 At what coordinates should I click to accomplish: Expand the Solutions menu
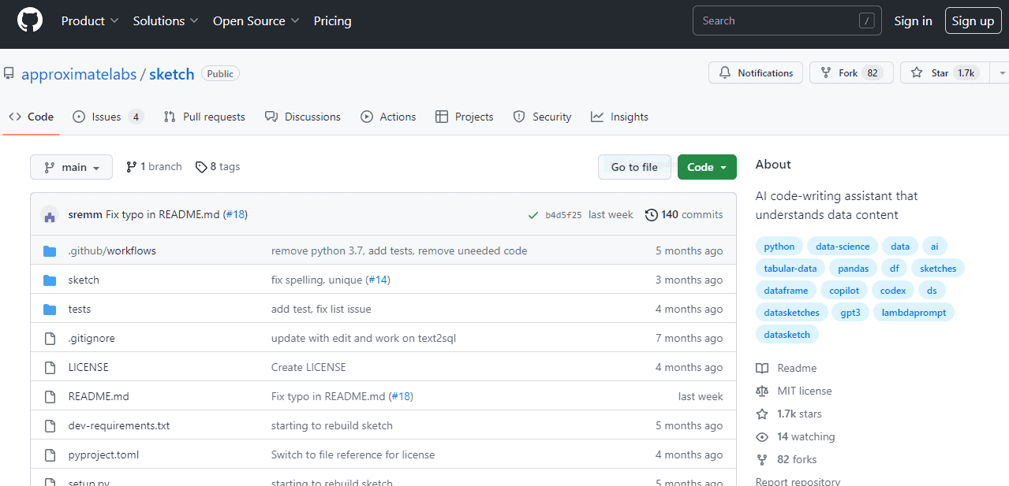(166, 21)
